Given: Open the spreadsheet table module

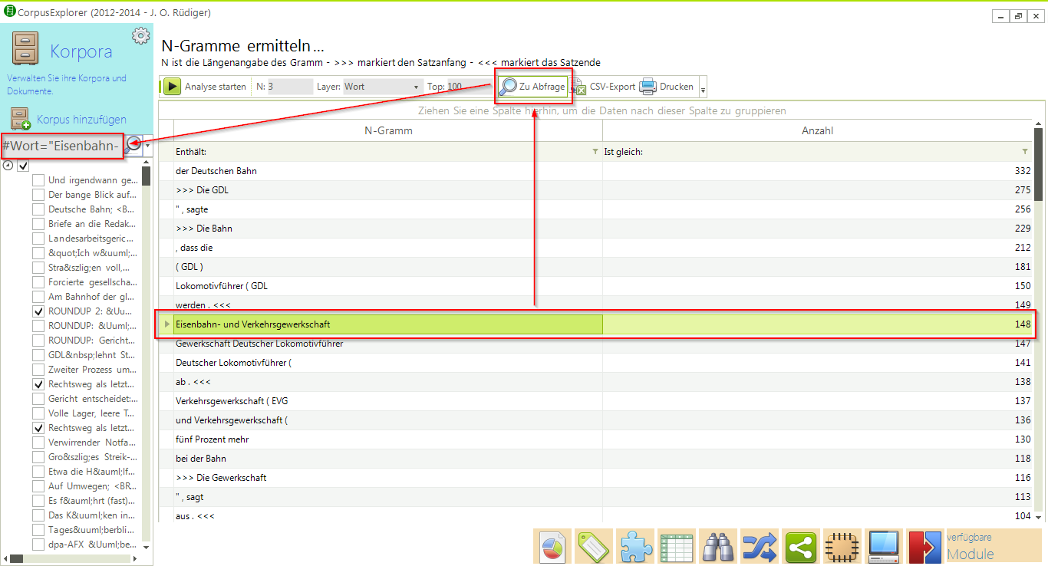Looking at the screenshot, I should click(676, 547).
